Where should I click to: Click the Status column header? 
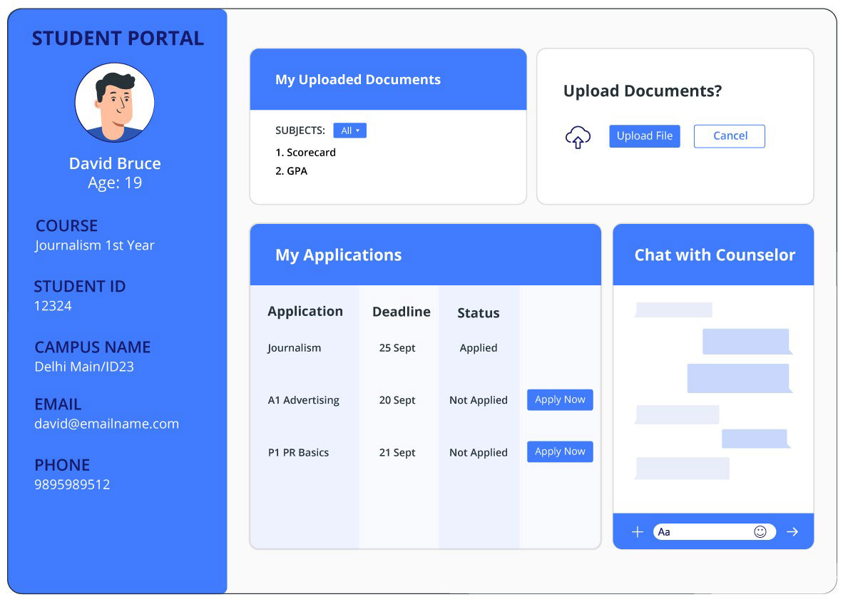pos(479,313)
